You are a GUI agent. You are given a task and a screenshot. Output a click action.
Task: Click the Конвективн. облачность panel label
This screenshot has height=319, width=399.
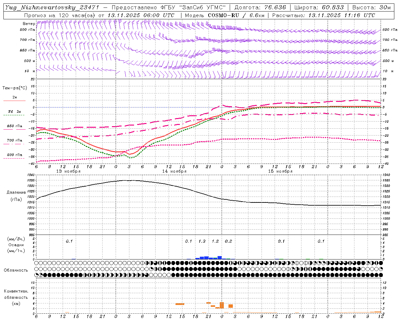(x=16, y=297)
